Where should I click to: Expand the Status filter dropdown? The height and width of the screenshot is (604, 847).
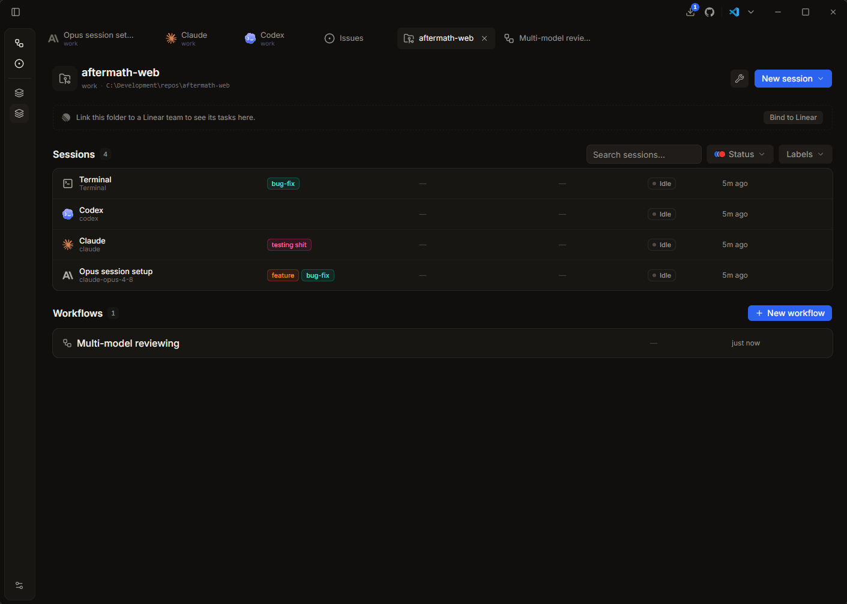740,154
